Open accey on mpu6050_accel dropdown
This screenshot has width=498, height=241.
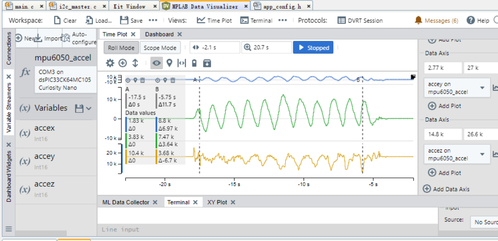(457, 88)
